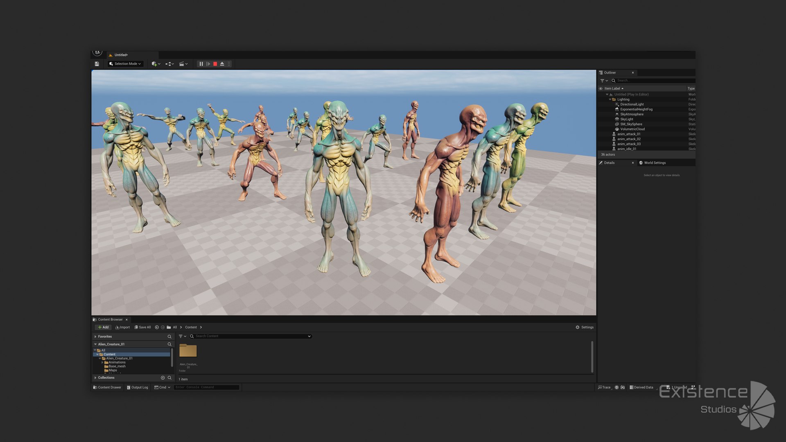Click the SkyLight actor icon
This screenshot has width=786, height=442.
pyautogui.click(x=617, y=119)
